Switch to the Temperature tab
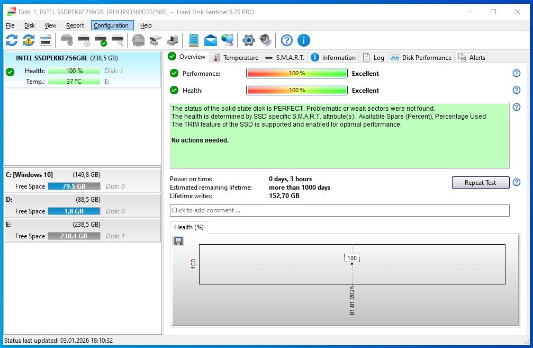The image size is (533, 348). coord(236,58)
